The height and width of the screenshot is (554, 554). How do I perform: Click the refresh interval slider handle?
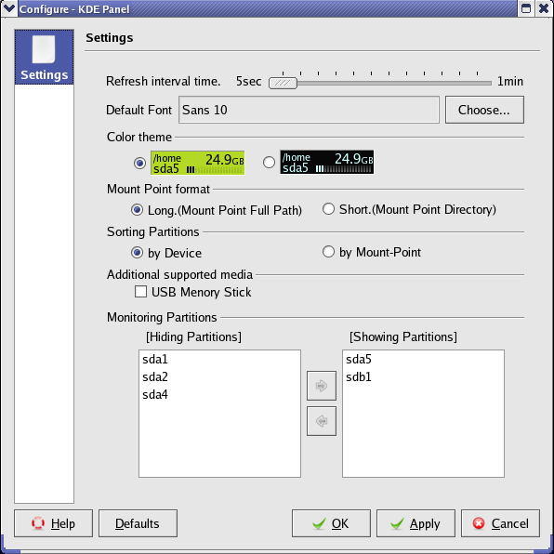(283, 84)
